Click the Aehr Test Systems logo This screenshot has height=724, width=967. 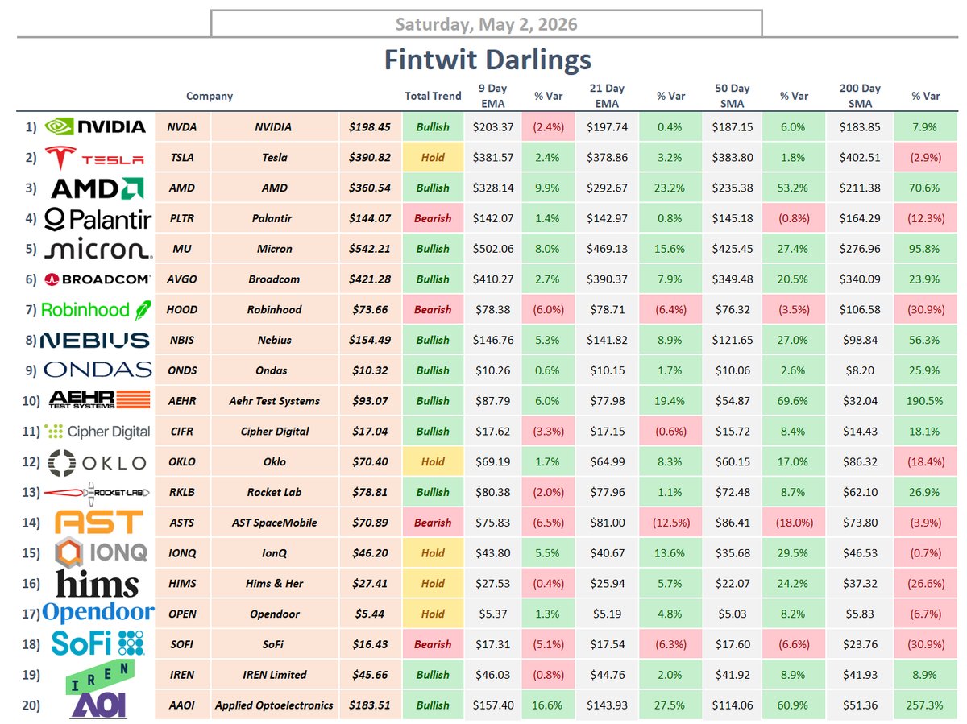click(x=98, y=400)
